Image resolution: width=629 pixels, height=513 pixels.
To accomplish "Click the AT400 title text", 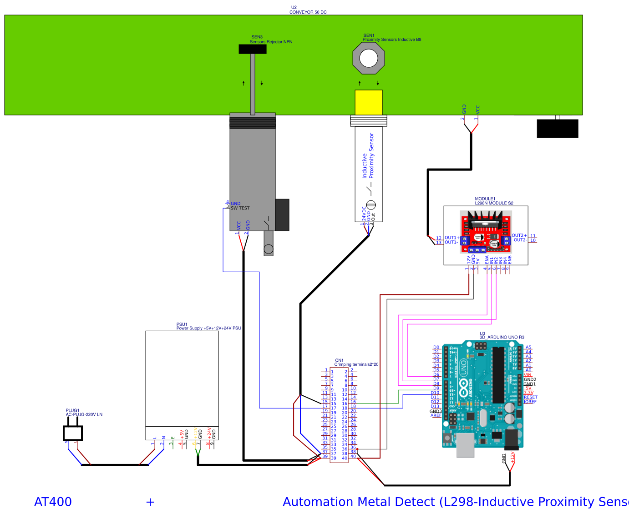I will point(52,502).
